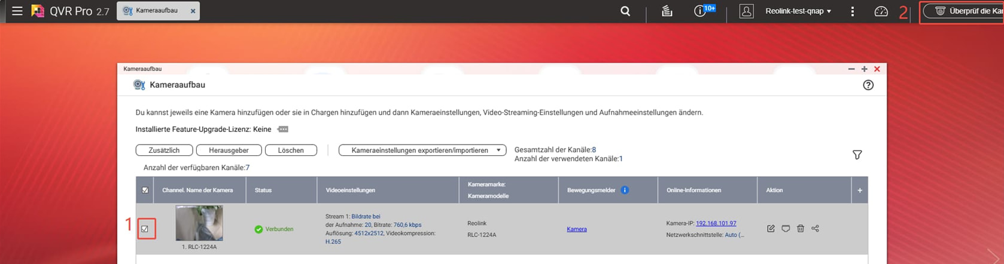Maximize the Kameraaufbau window with plus button
The width and height of the screenshot is (1004, 264).
[864, 69]
